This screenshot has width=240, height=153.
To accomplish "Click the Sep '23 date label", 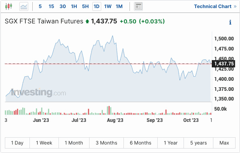I will tap(154, 120).
